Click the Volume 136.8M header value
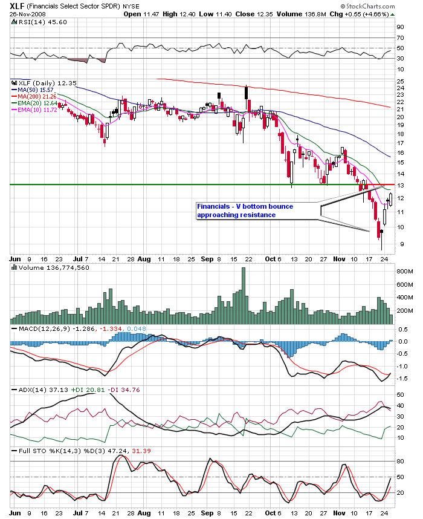423x519 pixels. click(x=302, y=15)
